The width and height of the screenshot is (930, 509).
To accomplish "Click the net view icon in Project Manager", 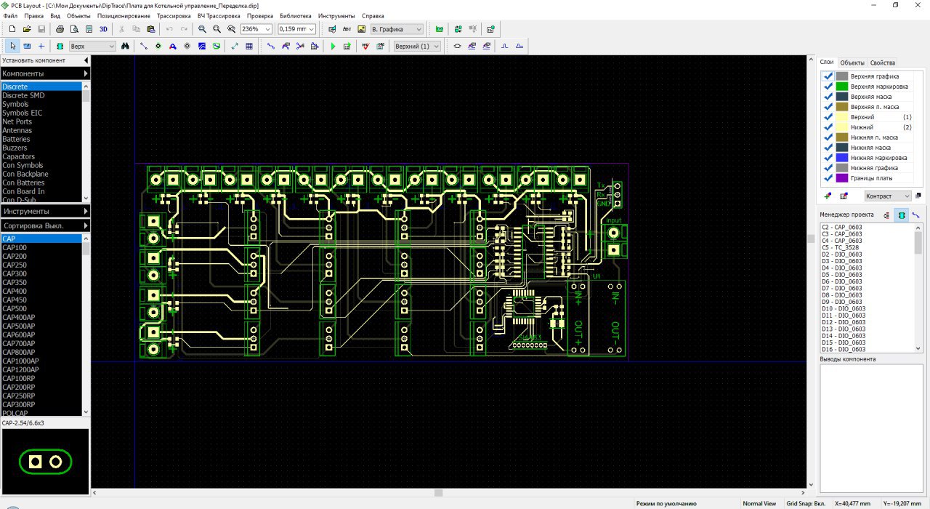I will (x=915, y=215).
